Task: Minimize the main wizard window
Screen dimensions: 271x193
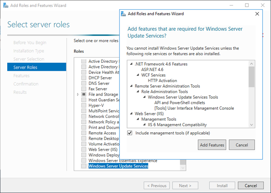Action: pyautogui.click(x=228, y=5)
